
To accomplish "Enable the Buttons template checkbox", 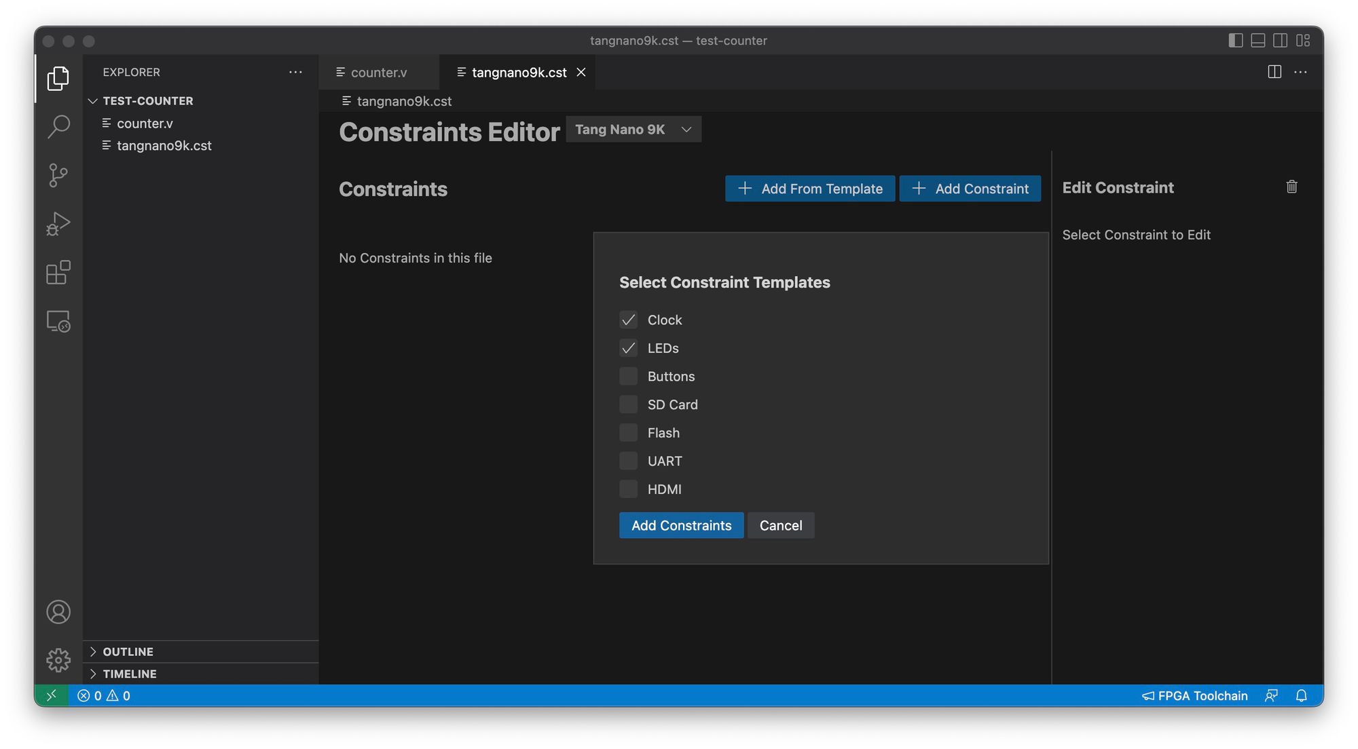I will pos(629,376).
